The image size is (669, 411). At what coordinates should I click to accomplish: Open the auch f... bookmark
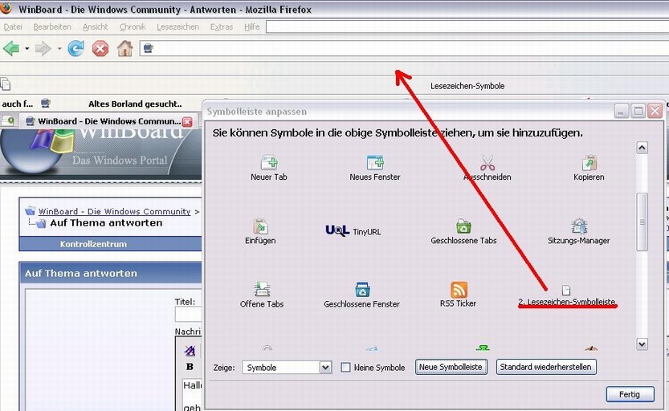tap(17, 104)
